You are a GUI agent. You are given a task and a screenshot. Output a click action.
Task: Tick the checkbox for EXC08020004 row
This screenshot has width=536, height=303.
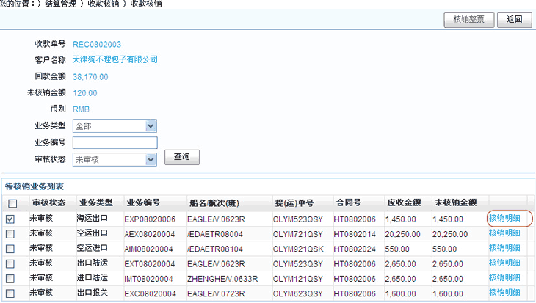click(11, 292)
